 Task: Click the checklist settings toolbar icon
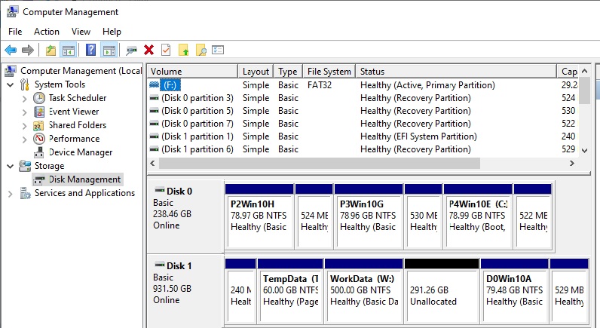[218, 50]
